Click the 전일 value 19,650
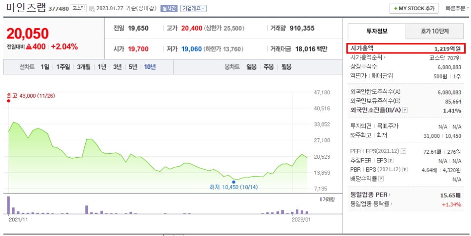Viewport: 471px width, 236px height. click(x=138, y=28)
